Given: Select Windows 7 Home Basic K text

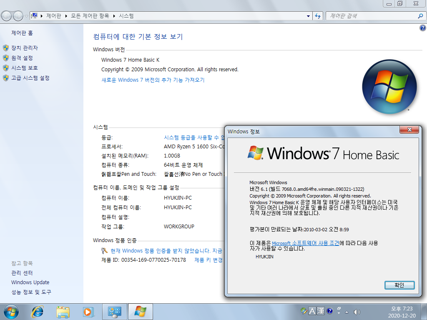Looking at the screenshot, I should coord(130,60).
